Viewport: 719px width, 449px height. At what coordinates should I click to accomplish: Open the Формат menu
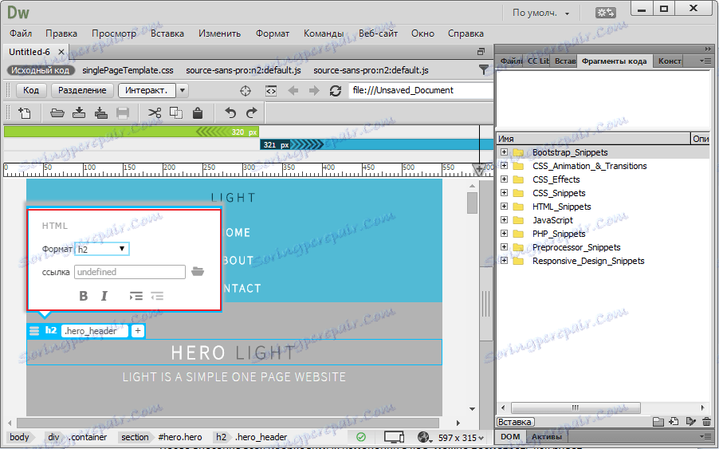coord(273,33)
